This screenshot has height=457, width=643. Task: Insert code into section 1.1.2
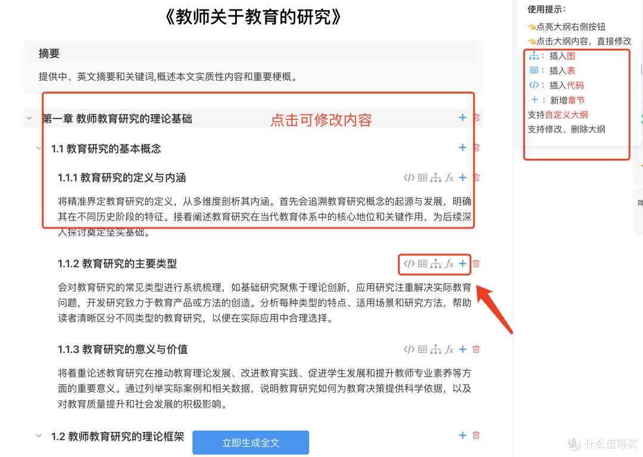[x=409, y=264]
